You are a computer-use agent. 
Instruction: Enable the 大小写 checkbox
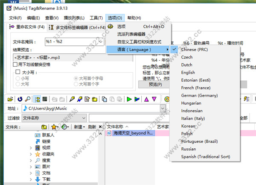[17, 72]
